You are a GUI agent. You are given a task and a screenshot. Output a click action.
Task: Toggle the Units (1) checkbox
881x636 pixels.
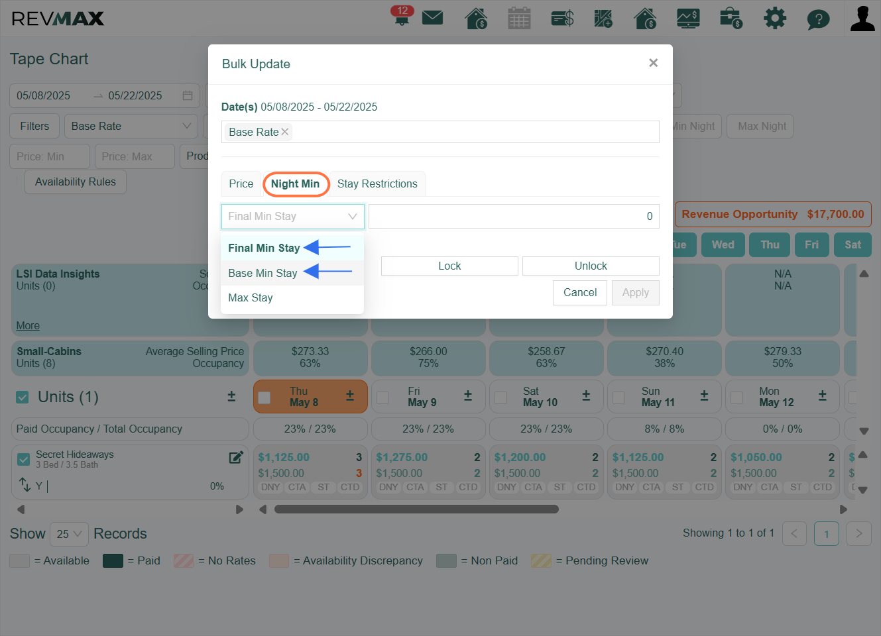click(x=23, y=397)
